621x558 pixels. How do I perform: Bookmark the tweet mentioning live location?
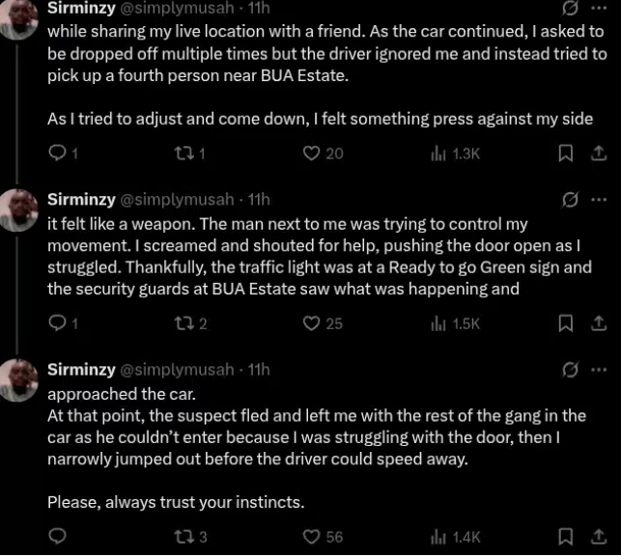coord(566,153)
